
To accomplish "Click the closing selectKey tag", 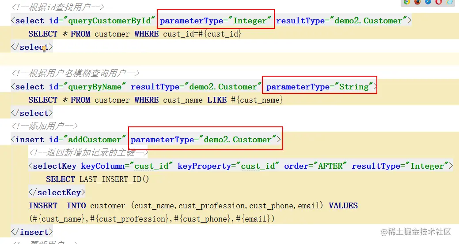I will pyautogui.click(x=57, y=192).
